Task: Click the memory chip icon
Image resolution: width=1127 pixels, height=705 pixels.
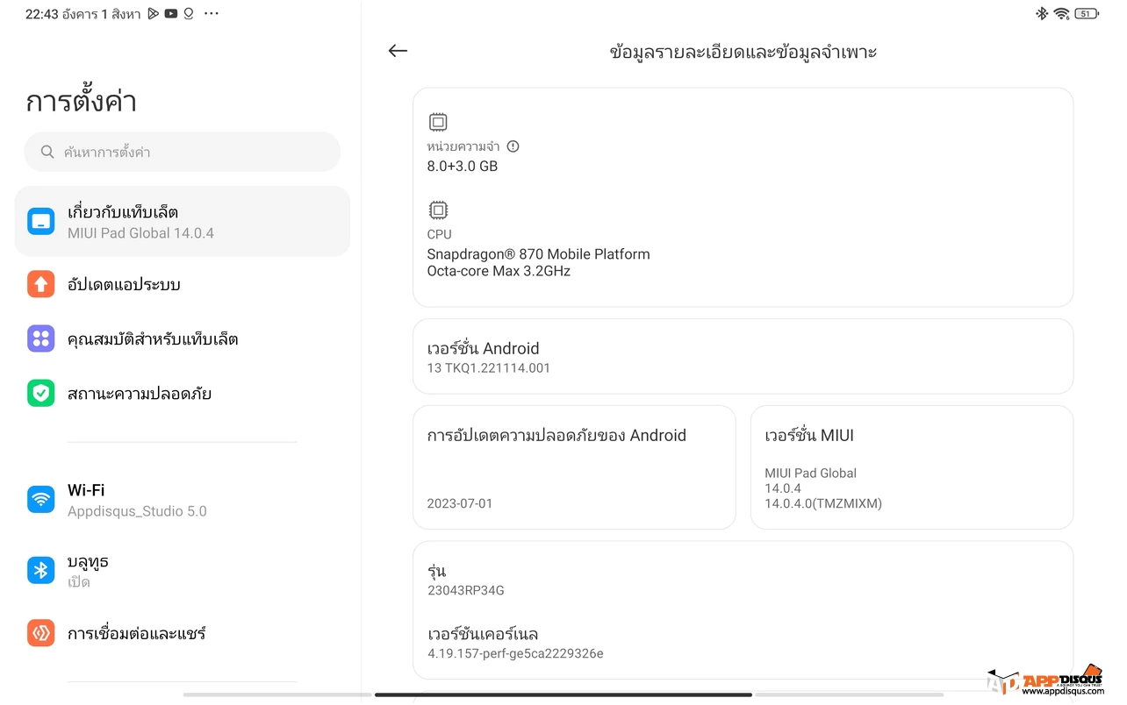Action: 438,122
